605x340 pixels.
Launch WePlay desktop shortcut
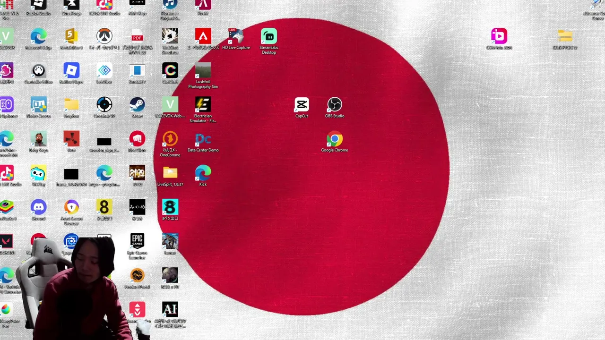point(38,173)
